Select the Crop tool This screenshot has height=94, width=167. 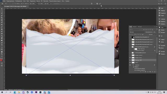point(2,18)
